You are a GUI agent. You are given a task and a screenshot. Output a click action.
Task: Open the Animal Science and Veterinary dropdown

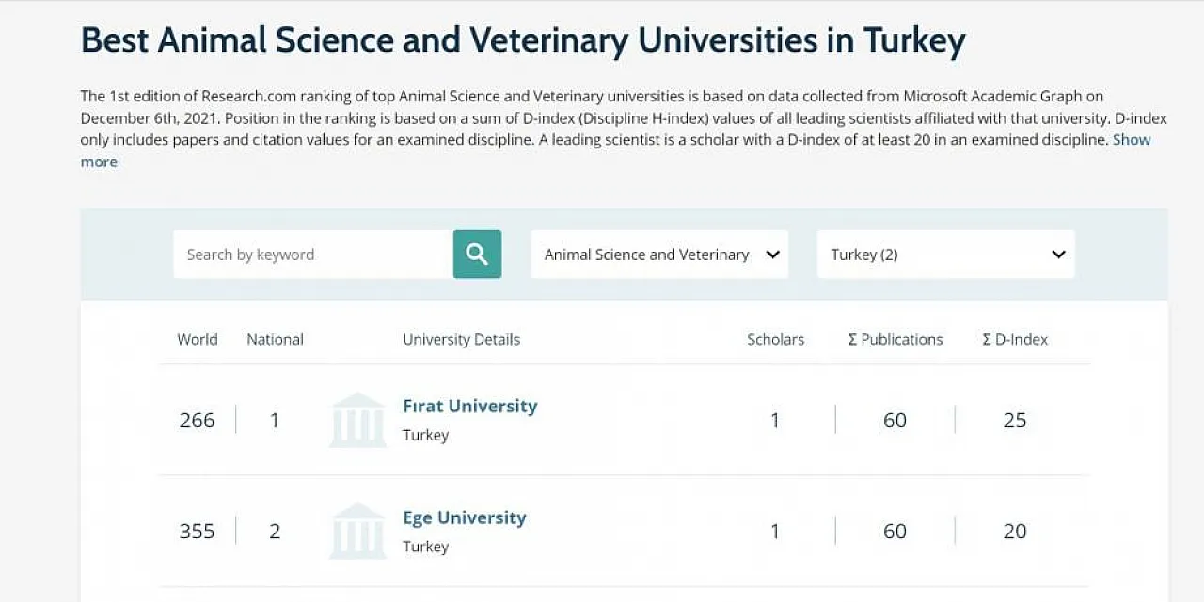click(659, 255)
